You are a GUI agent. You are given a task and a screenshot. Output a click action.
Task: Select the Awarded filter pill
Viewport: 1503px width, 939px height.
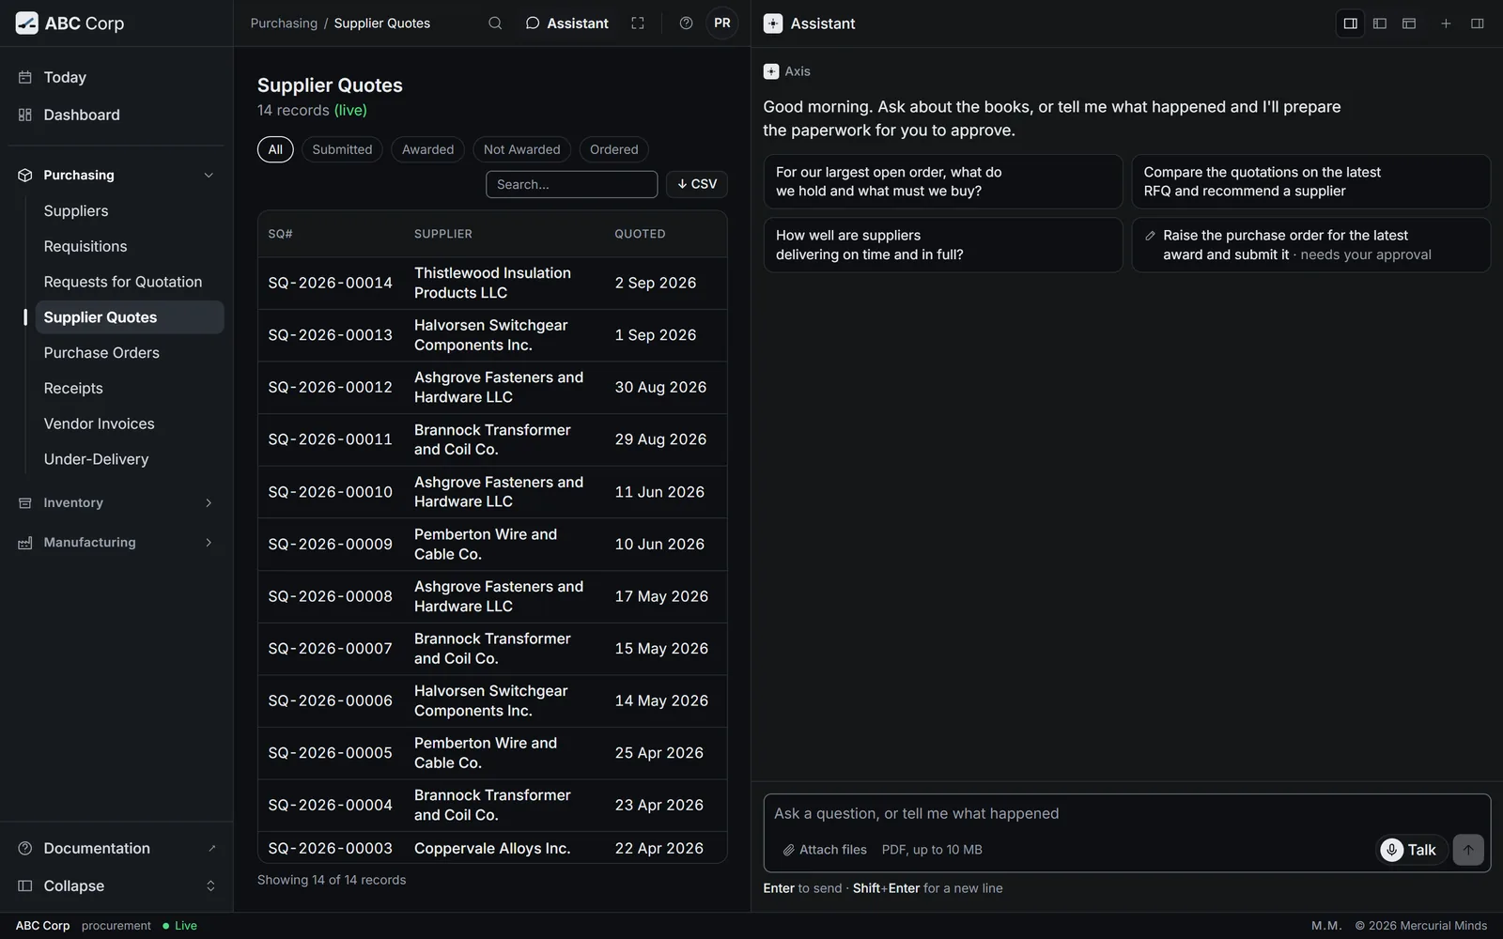[427, 149]
